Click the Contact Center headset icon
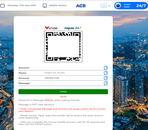 [118, 6]
